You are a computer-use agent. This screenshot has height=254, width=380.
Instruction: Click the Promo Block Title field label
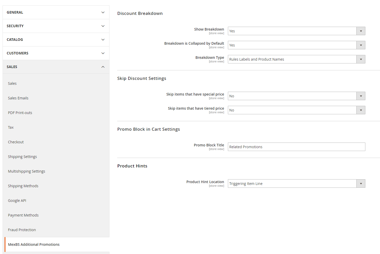pos(209,145)
